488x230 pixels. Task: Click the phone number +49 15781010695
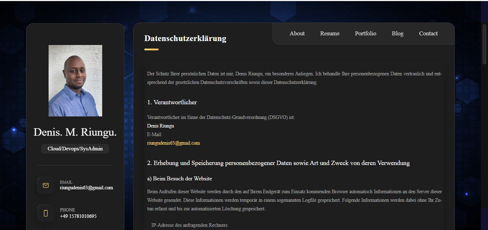click(78, 216)
